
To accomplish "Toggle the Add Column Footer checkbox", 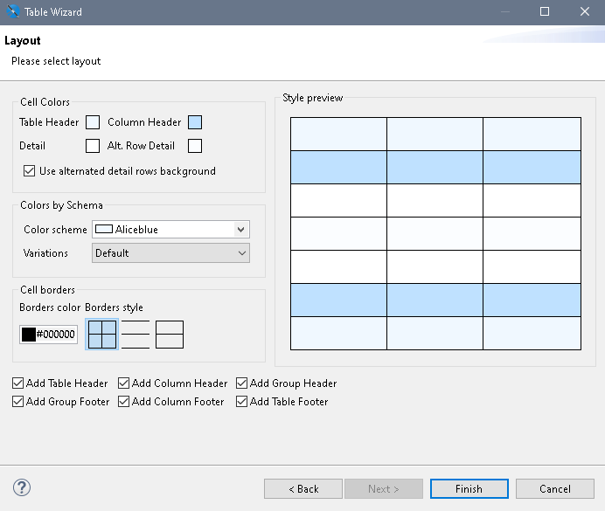I will [124, 402].
